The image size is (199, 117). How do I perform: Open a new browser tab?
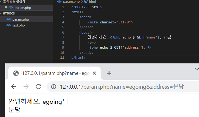pyautogui.click(x=109, y=73)
